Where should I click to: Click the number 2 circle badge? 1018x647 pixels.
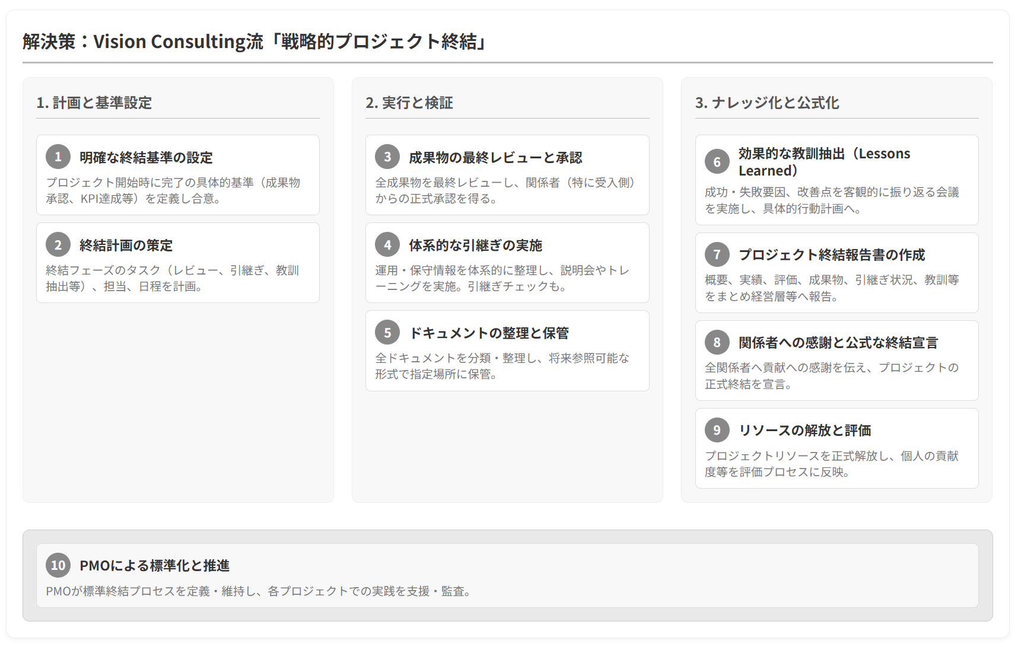[58, 244]
